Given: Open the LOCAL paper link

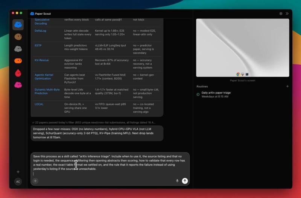Looking at the screenshot, I should coord(39,104).
